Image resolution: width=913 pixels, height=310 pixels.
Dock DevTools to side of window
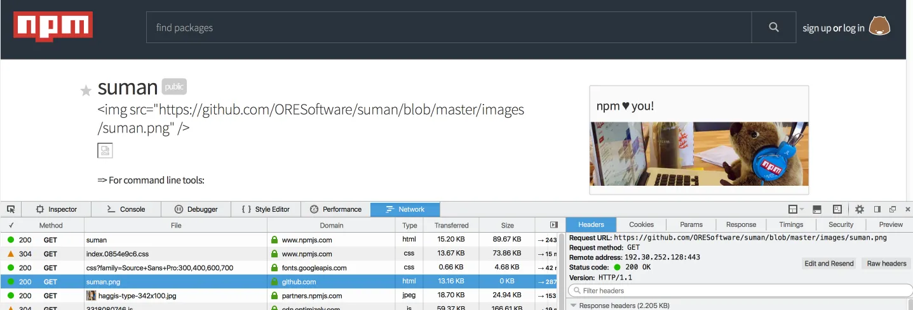tap(877, 209)
